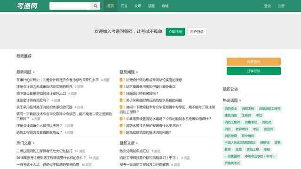Expand the 悬赏问题 section arrow
This screenshot has width=301, height=169.
click(137, 72)
